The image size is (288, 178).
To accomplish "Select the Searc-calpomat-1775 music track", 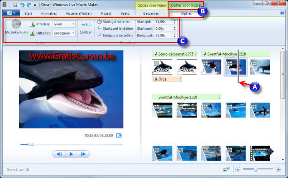I will click(174, 54).
